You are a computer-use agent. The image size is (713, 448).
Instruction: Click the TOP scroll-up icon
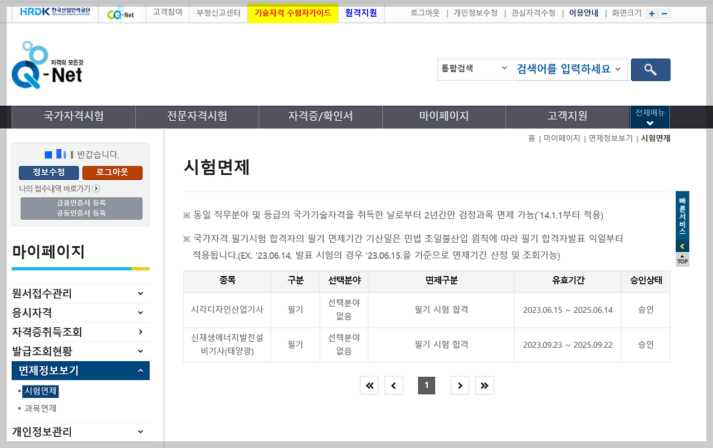(682, 260)
